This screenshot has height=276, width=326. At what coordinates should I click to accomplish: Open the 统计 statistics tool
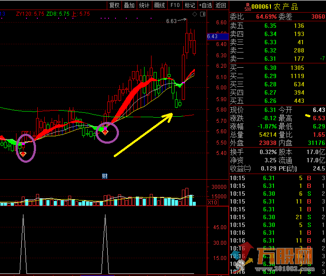[x=144, y=5]
